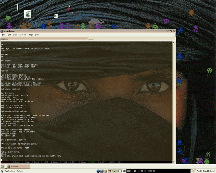Open the Help menu
The width and height of the screenshot is (216, 173).
pyautogui.click(x=37, y=35)
